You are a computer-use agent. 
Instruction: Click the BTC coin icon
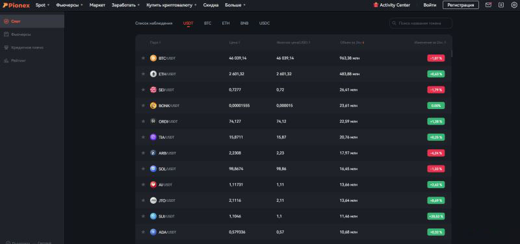click(x=153, y=58)
